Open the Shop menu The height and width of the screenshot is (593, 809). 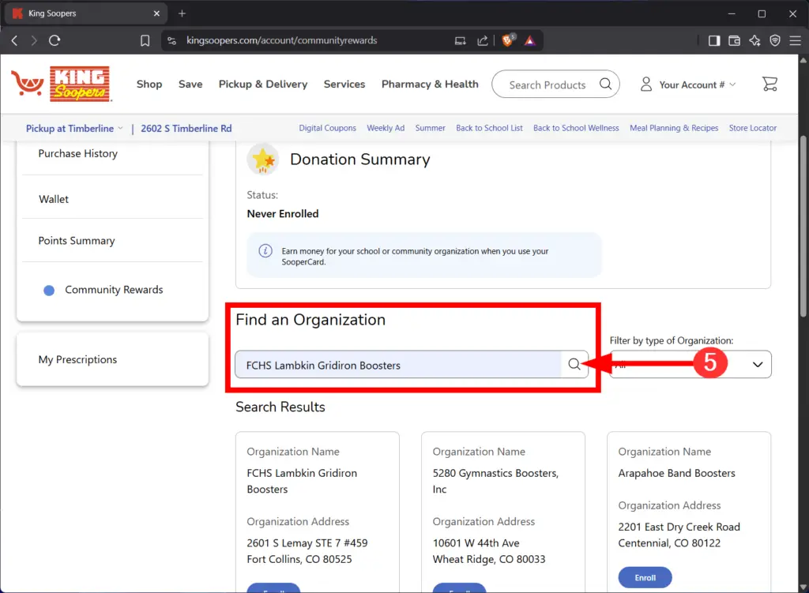coord(149,84)
